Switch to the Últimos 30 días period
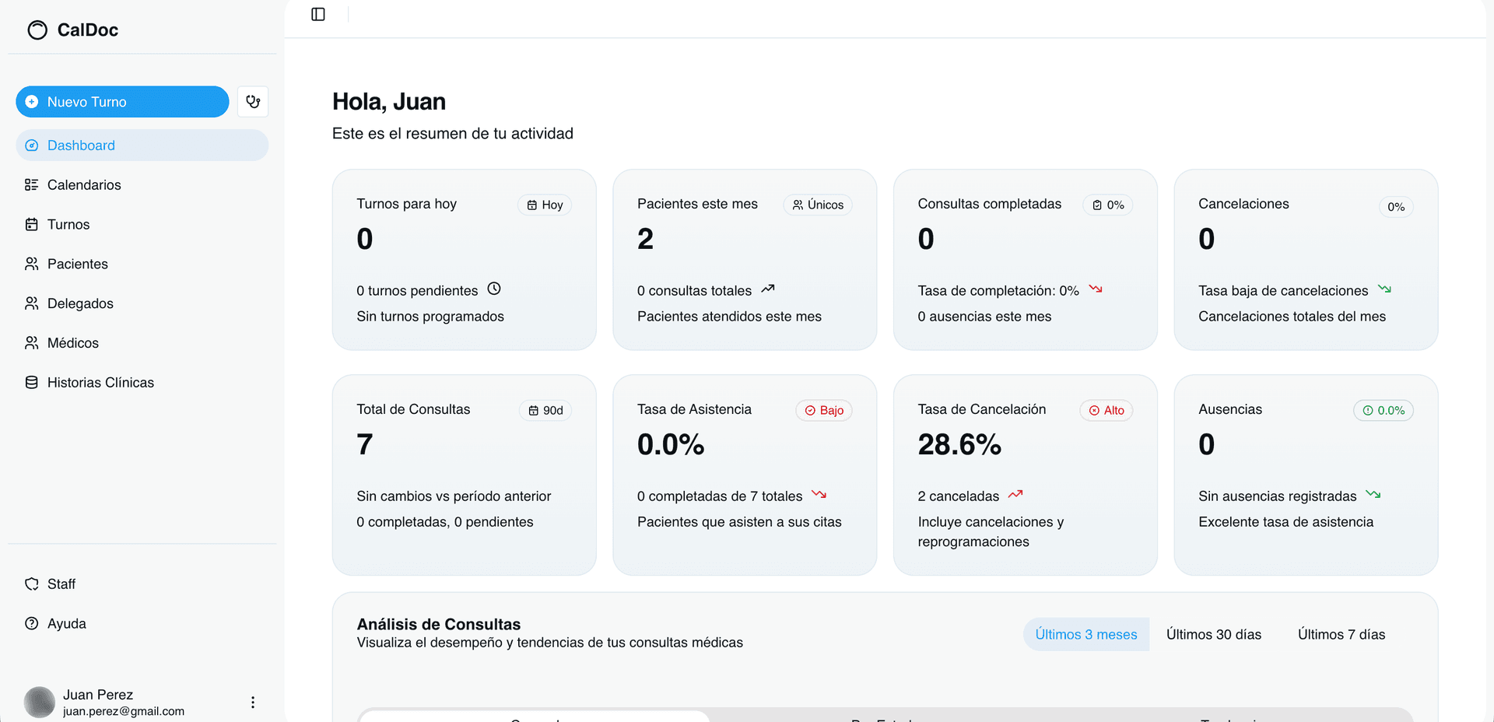Viewport: 1494px width, 722px height. click(1214, 634)
